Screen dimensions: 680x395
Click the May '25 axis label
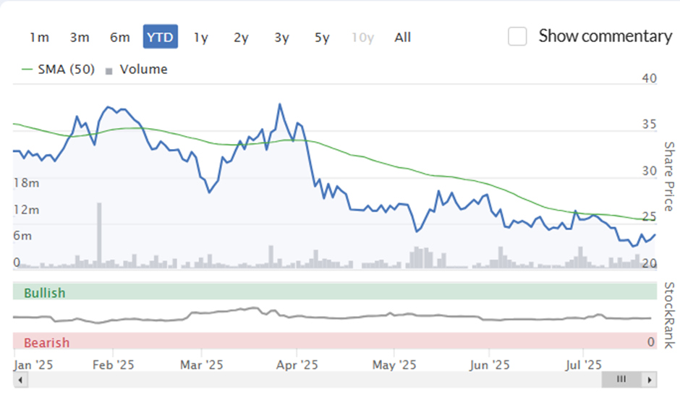[x=394, y=365]
